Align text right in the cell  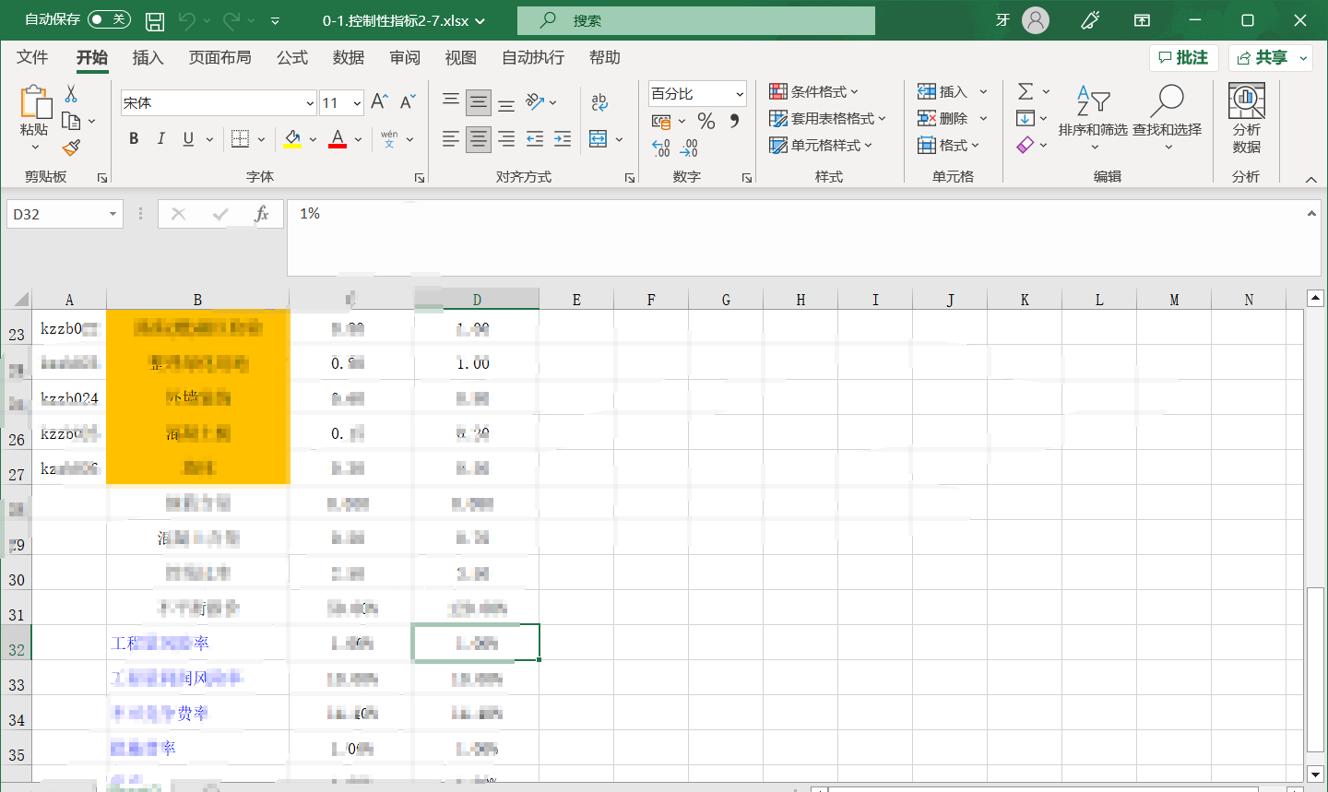coord(506,139)
